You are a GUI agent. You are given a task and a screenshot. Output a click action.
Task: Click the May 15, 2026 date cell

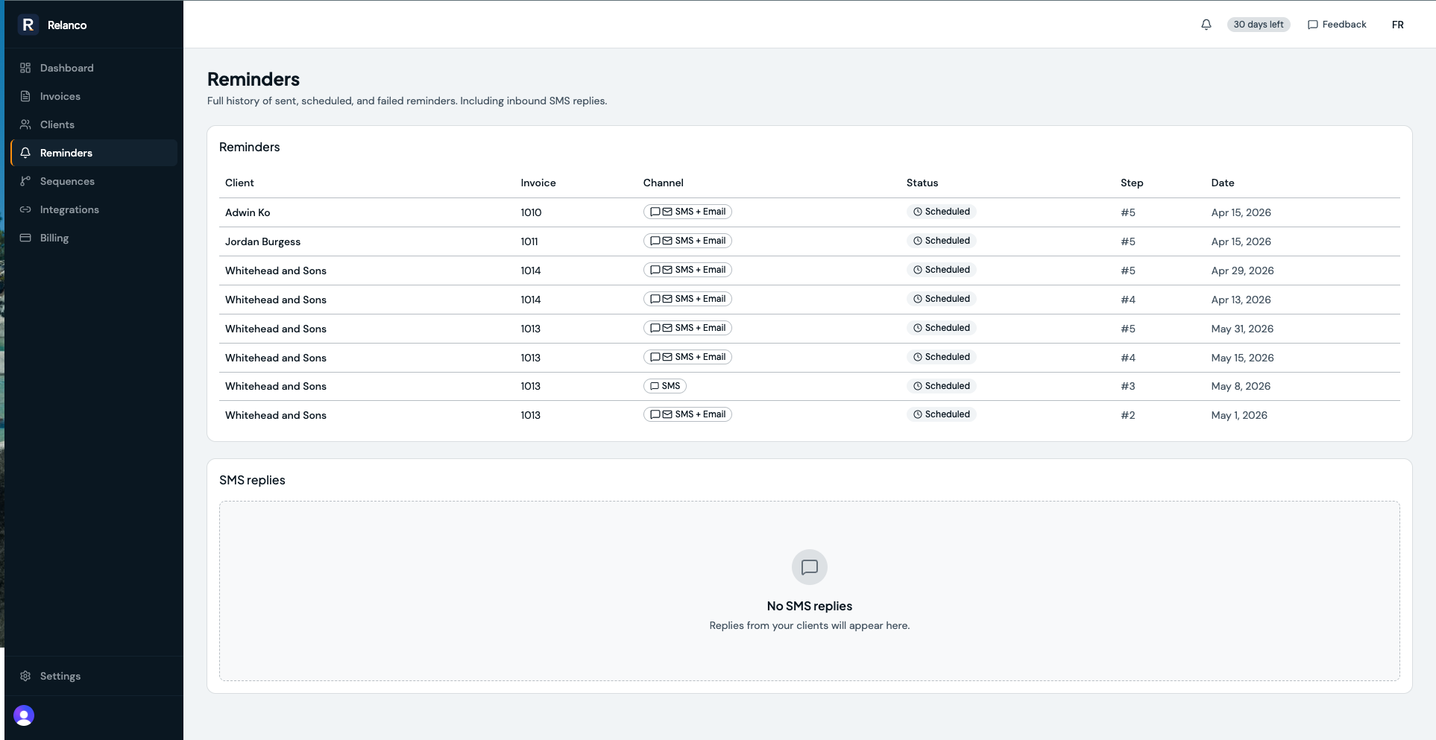[x=1242, y=358]
